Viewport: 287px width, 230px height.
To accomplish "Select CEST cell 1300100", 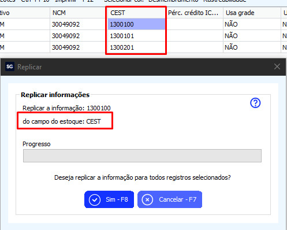I will (x=136, y=24).
